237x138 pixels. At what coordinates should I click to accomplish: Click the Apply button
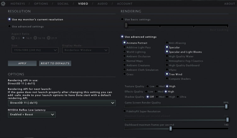(22, 63)
